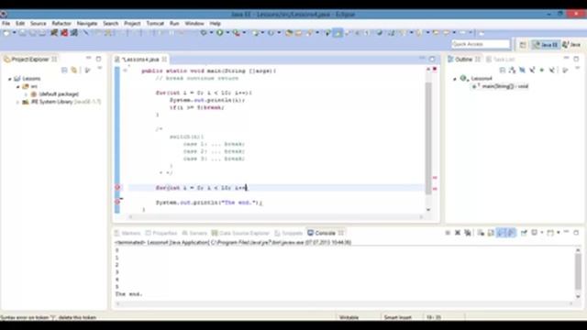Run the program with green Run button
The image size is (587, 330).
pos(220,33)
